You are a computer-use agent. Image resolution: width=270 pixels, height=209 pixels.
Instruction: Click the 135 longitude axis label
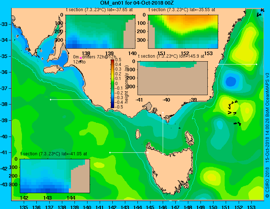pyautogui.click(x=24, y=207)
